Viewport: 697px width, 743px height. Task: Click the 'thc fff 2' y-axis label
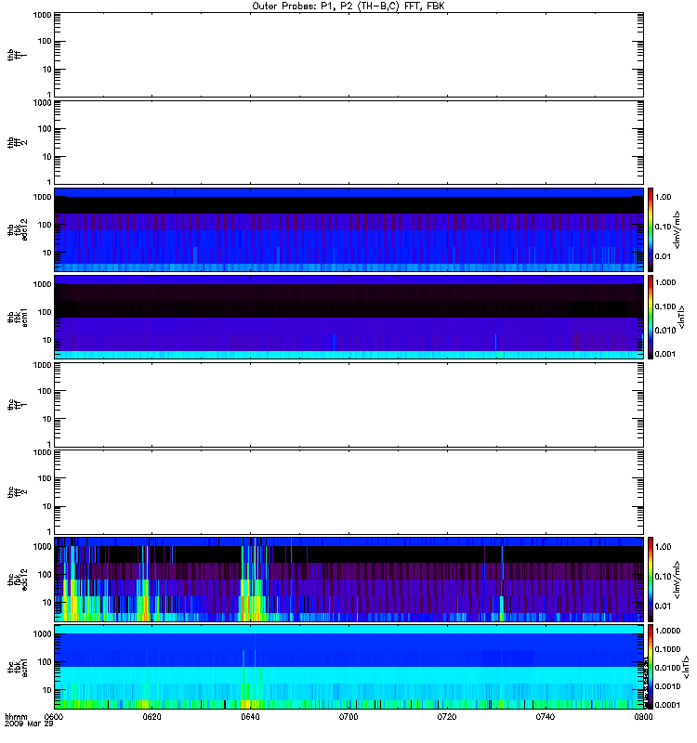[x=18, y=492]
